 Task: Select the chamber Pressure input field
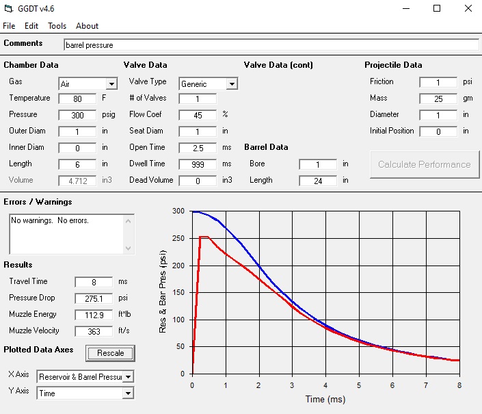tap(77, 115)
